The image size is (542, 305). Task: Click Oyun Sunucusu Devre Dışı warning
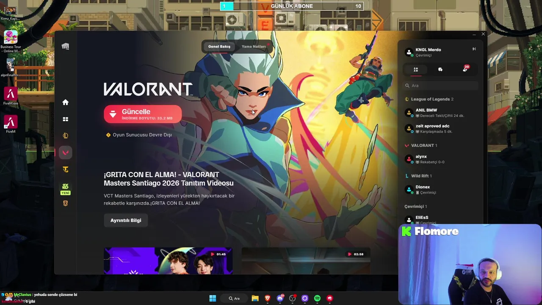pos(139,135)
